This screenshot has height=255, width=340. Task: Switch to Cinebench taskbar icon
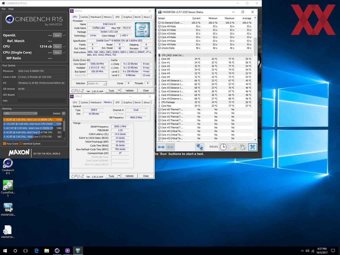click(x=57, y=250)
